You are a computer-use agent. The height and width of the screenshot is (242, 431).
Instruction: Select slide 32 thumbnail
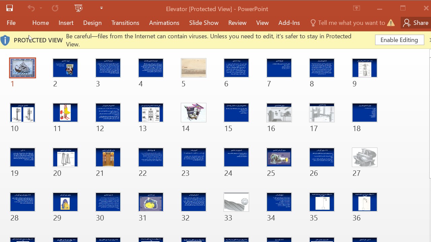point(194,202)
